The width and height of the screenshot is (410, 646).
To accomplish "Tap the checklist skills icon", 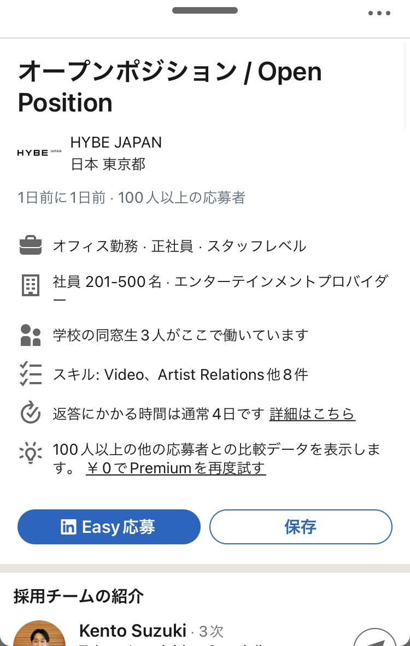I will (31, 374).
